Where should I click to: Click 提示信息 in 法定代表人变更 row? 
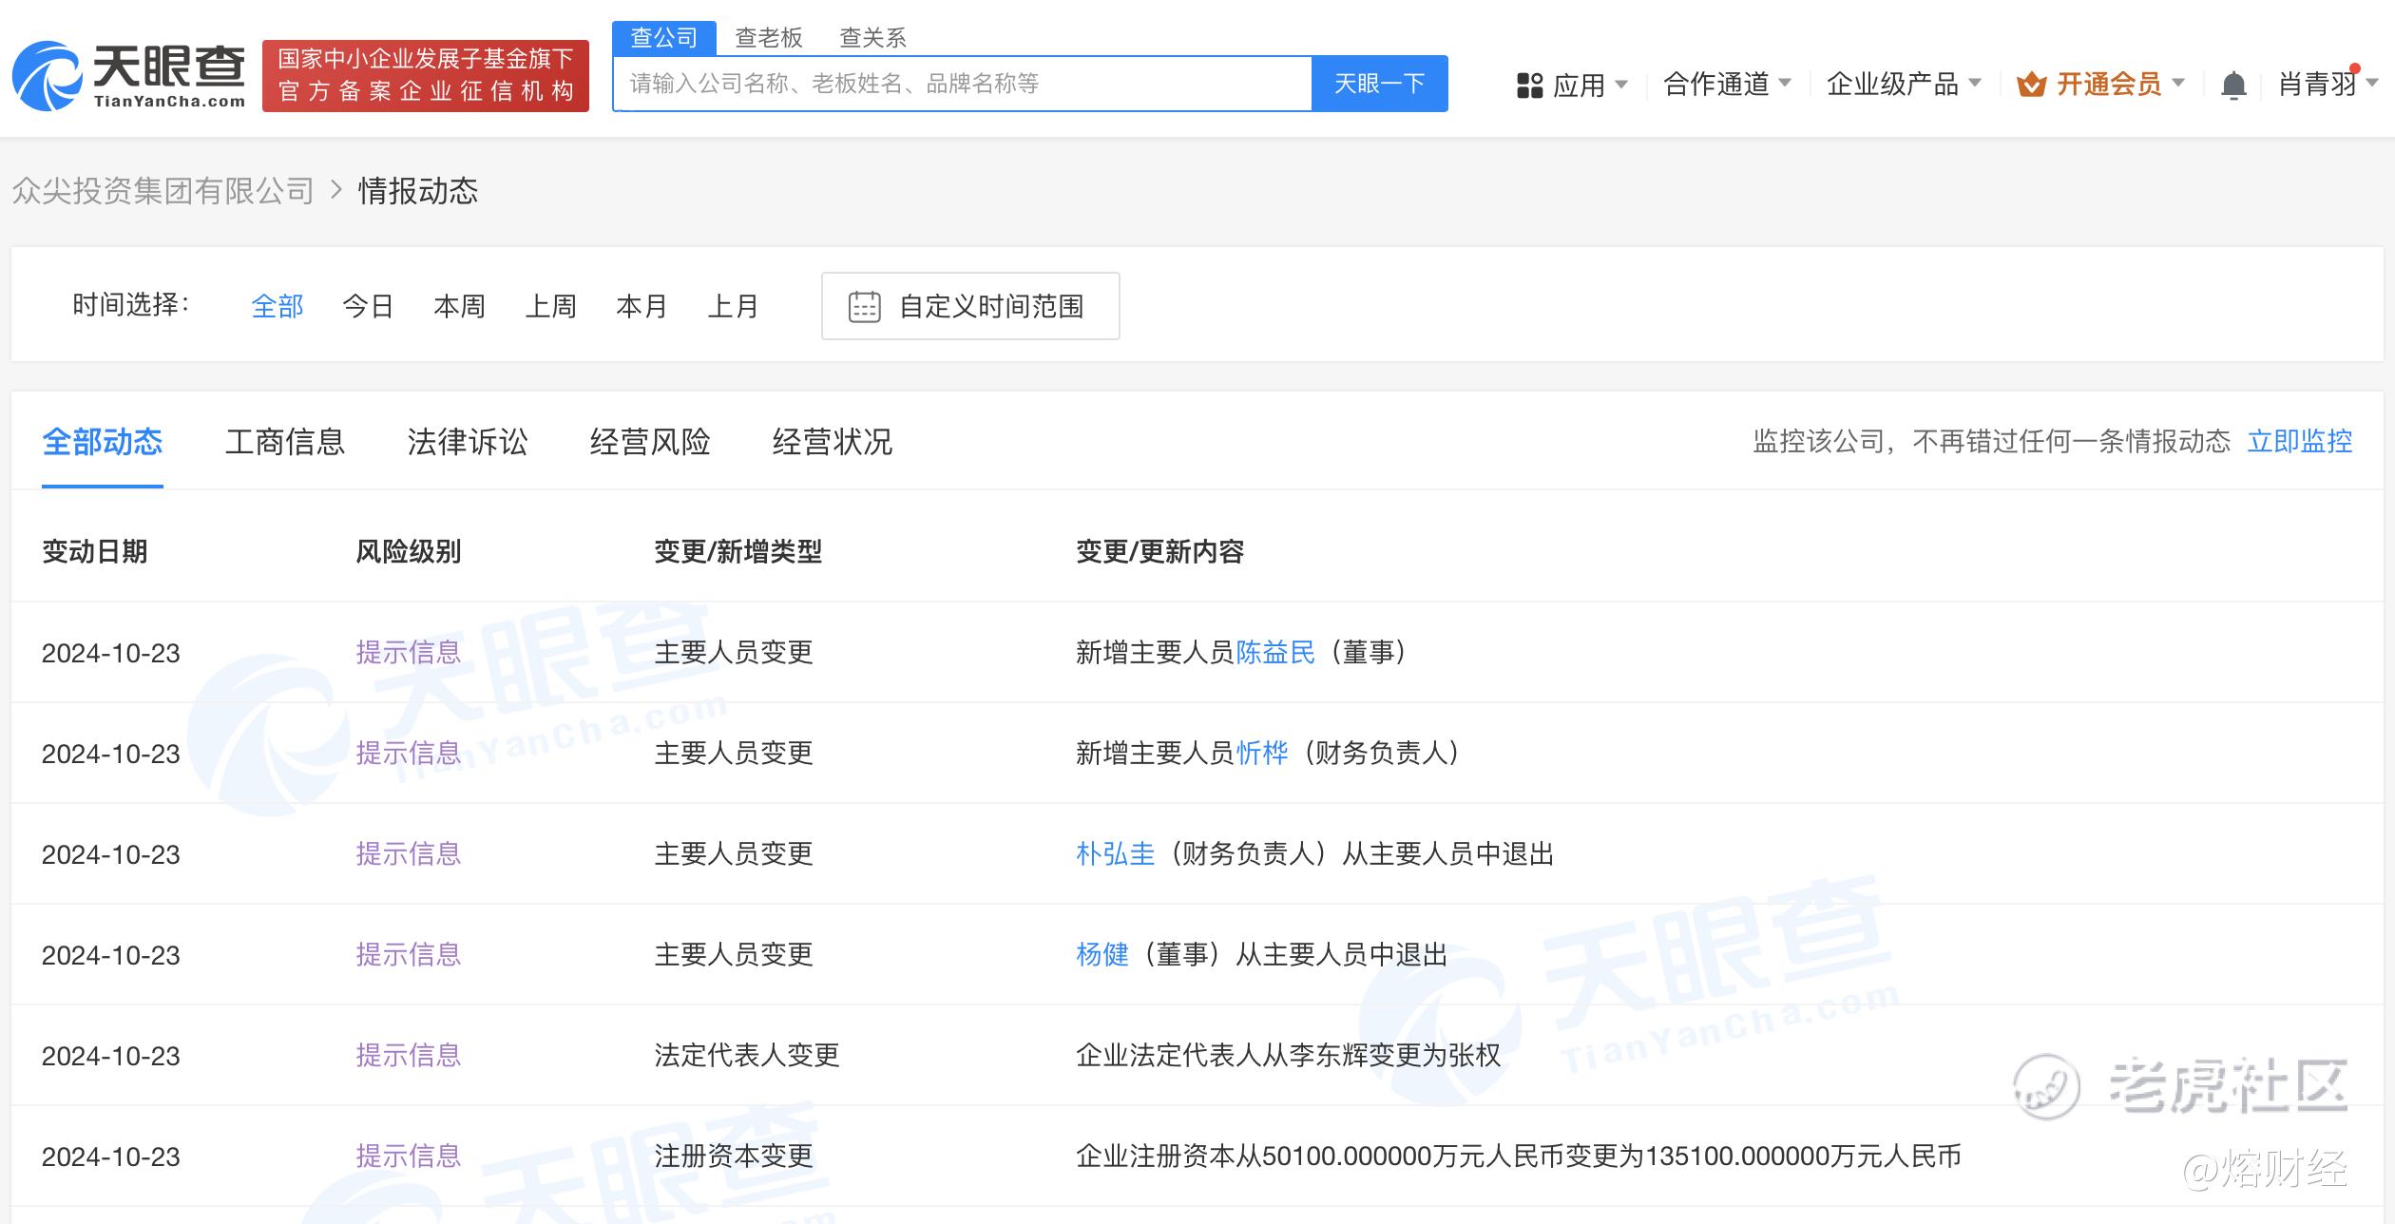click(409, 1055)
